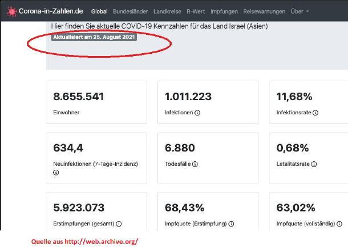The height and width of the screenshot is (251, 348).
Task: Open the Global navigation tab
Action: click(x=99, y=11)
